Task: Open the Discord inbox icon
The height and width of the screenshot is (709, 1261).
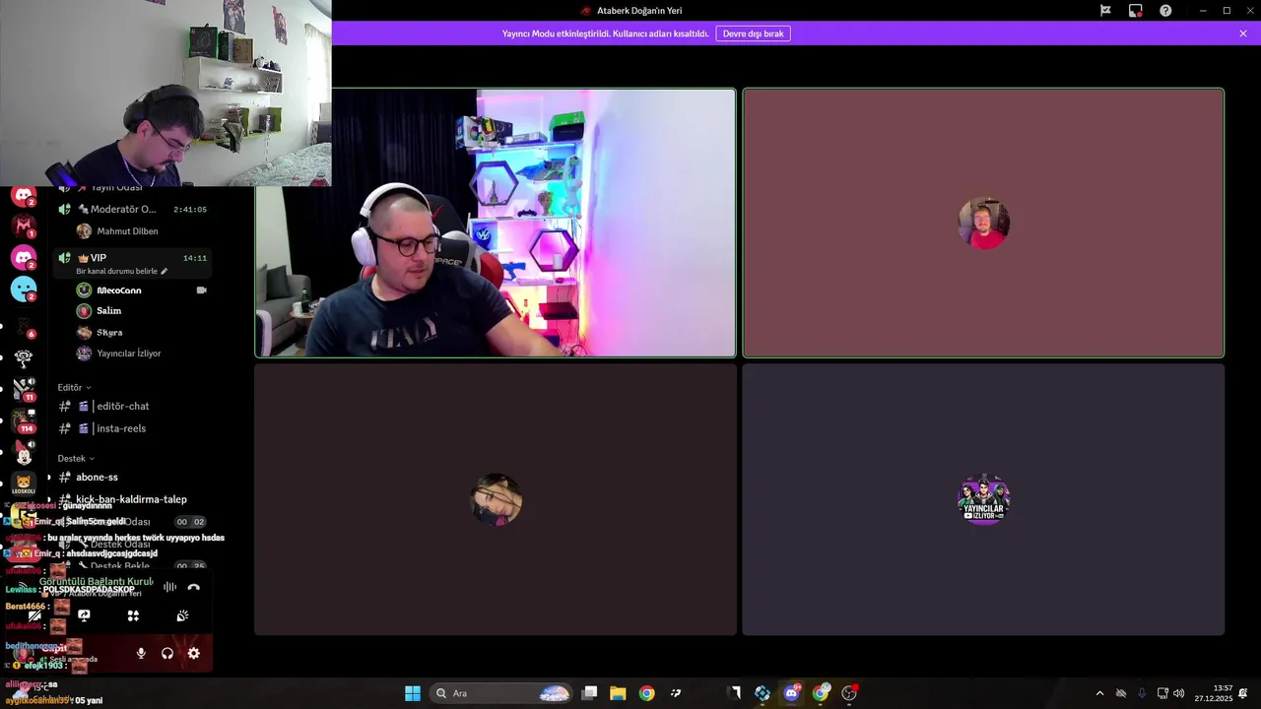Action: 1136,11
